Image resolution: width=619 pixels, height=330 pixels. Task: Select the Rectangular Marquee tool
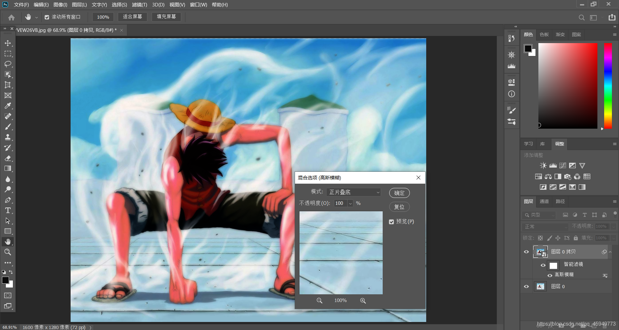click(x=8, y=54)
